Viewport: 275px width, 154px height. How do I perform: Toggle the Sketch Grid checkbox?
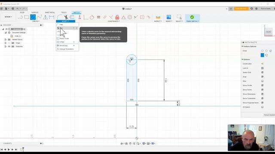(x=263, y=72)
